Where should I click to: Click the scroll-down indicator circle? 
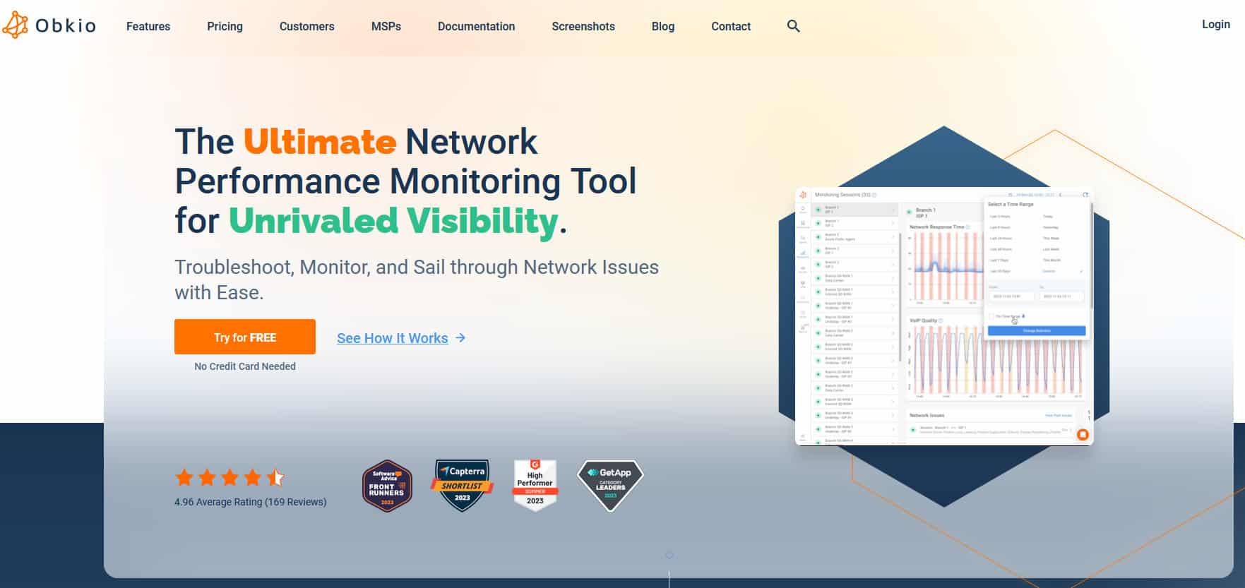coord(669,556)
